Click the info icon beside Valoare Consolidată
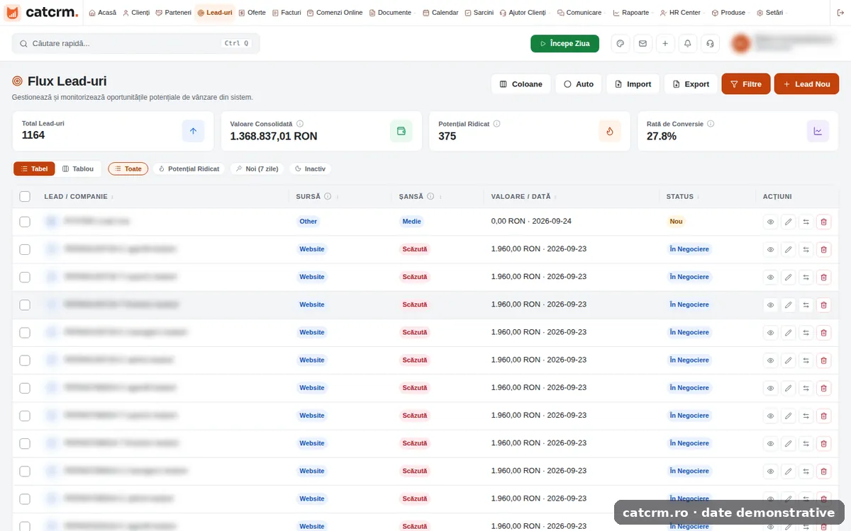This screenshot has width=851, height=531. [x=300, y=124]
